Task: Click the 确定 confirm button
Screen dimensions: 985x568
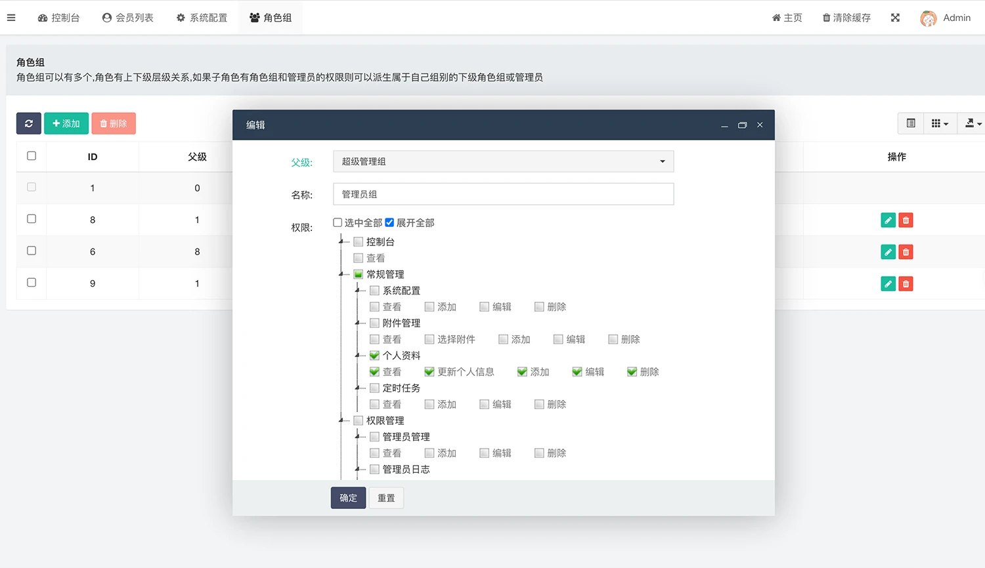Action: [x=348, y=498]
